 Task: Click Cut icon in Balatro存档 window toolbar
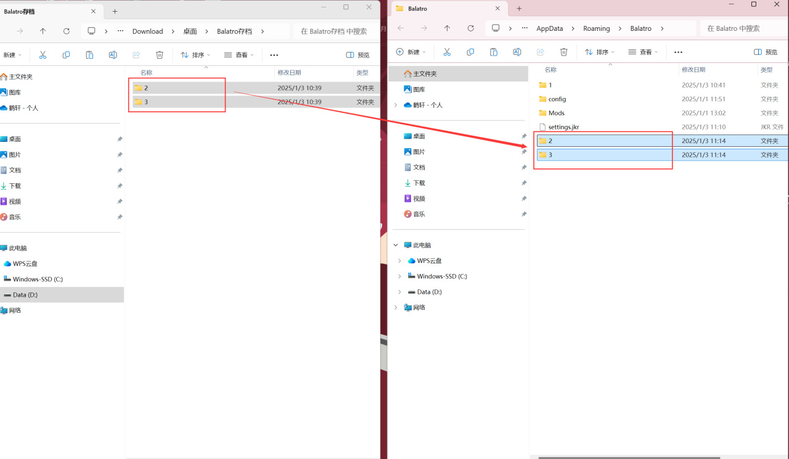tap(43, 55)
